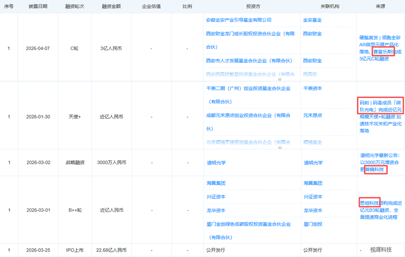
Task: Click the 千乘二期（广州）创业投资基金 investor link
Action: 248,88
